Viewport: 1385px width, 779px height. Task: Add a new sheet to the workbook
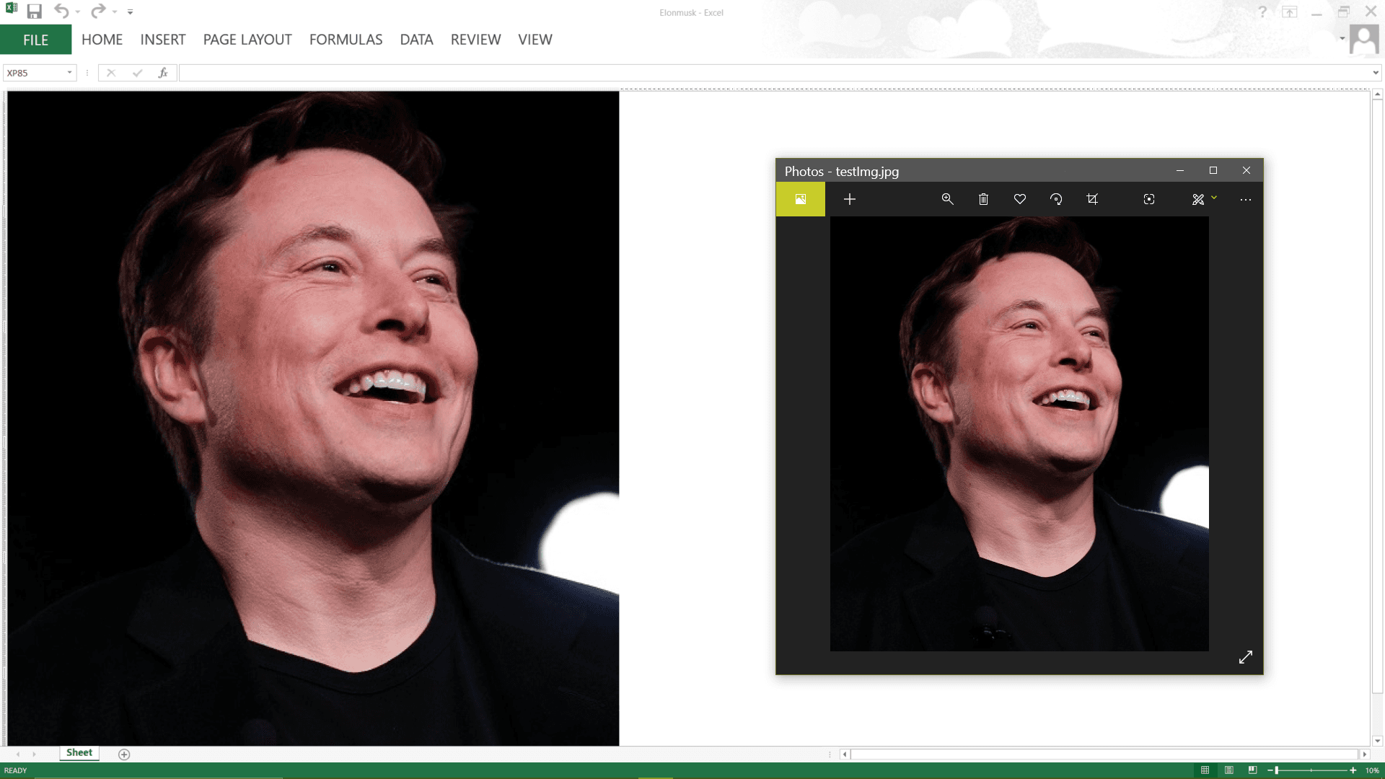(123, 754)
